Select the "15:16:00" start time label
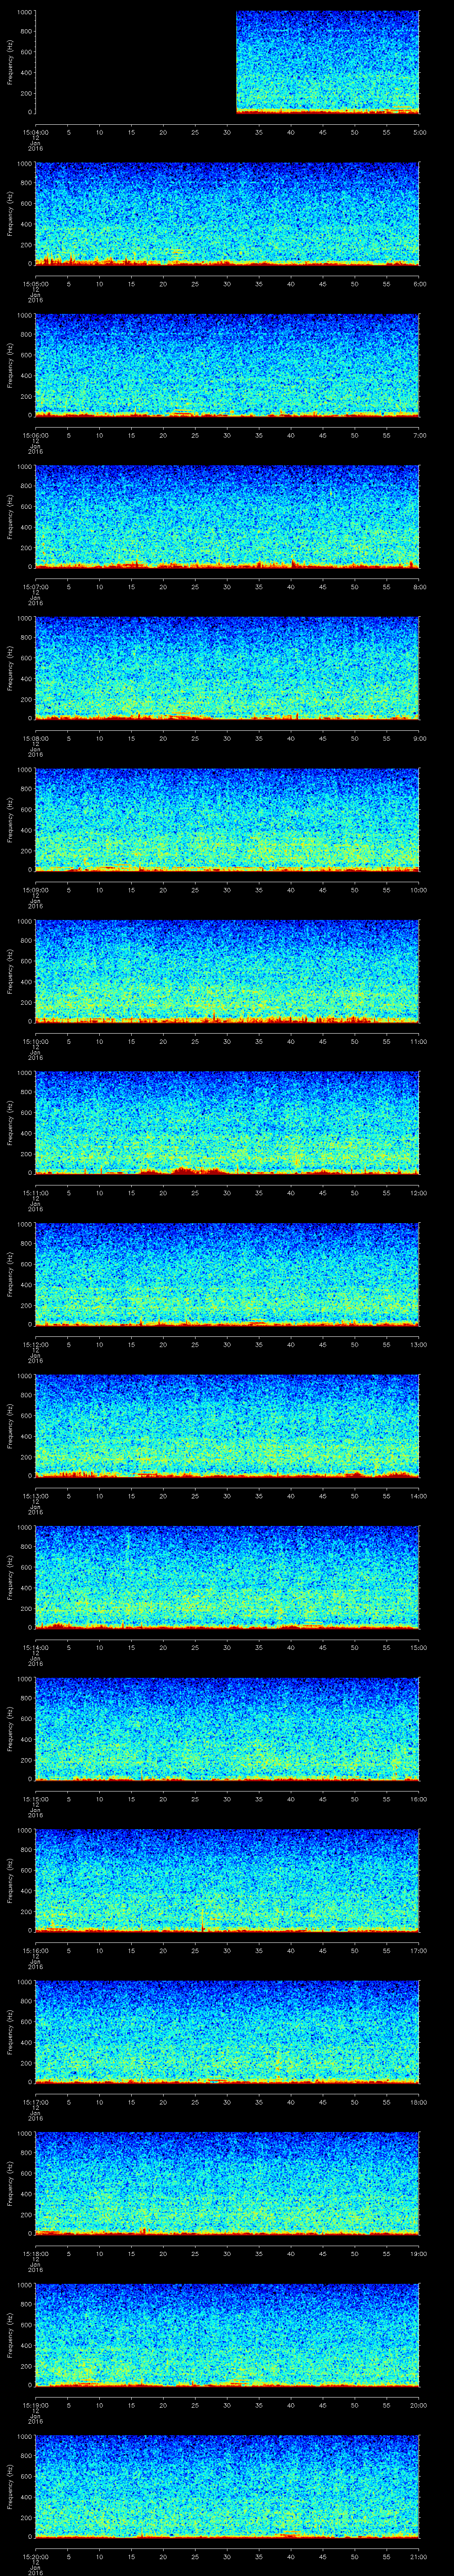Screen dimensions: 454x2576 tap(35, 1950)
